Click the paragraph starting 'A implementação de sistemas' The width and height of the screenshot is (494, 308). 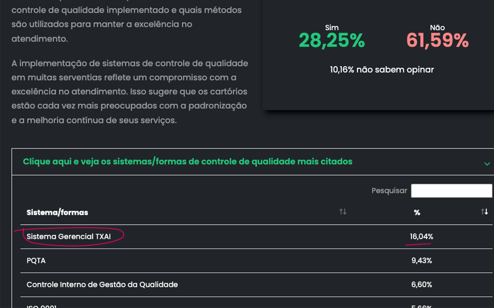pos(130,92)
